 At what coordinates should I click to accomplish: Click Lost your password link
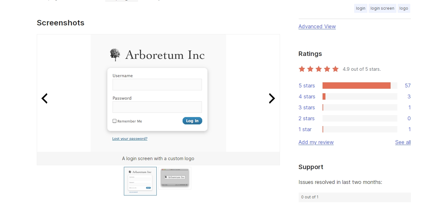[130, 139]
